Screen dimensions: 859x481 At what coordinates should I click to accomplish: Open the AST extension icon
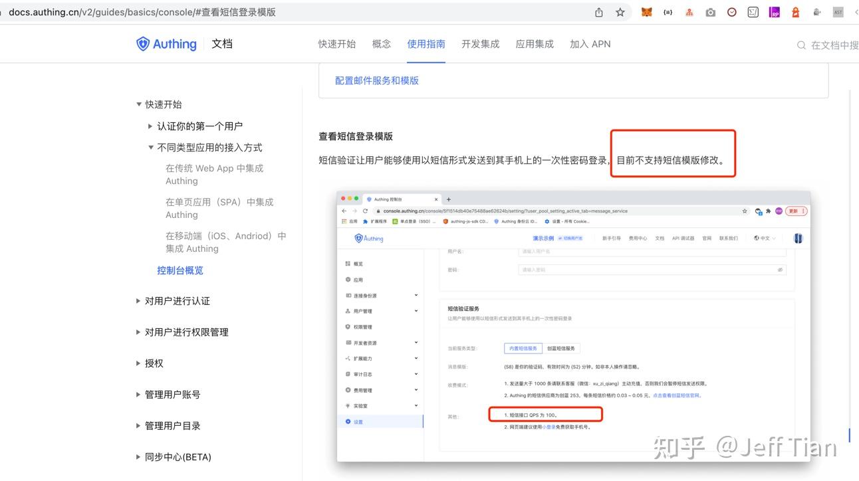click(x=838, y=12)
